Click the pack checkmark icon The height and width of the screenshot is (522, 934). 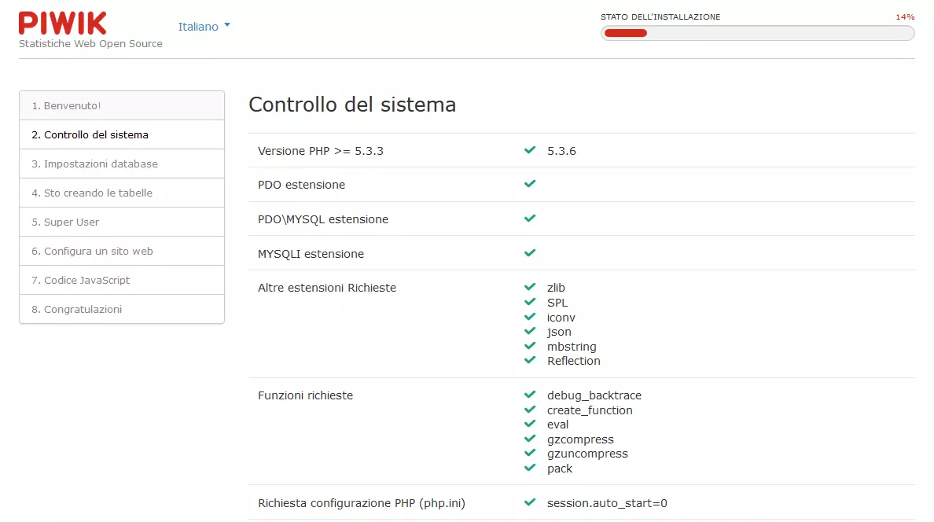click(530, 469)
